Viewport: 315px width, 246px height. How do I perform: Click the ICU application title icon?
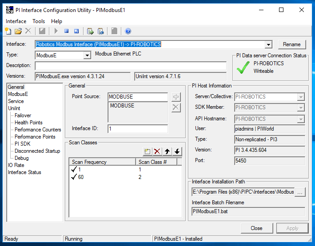(9, 10)
